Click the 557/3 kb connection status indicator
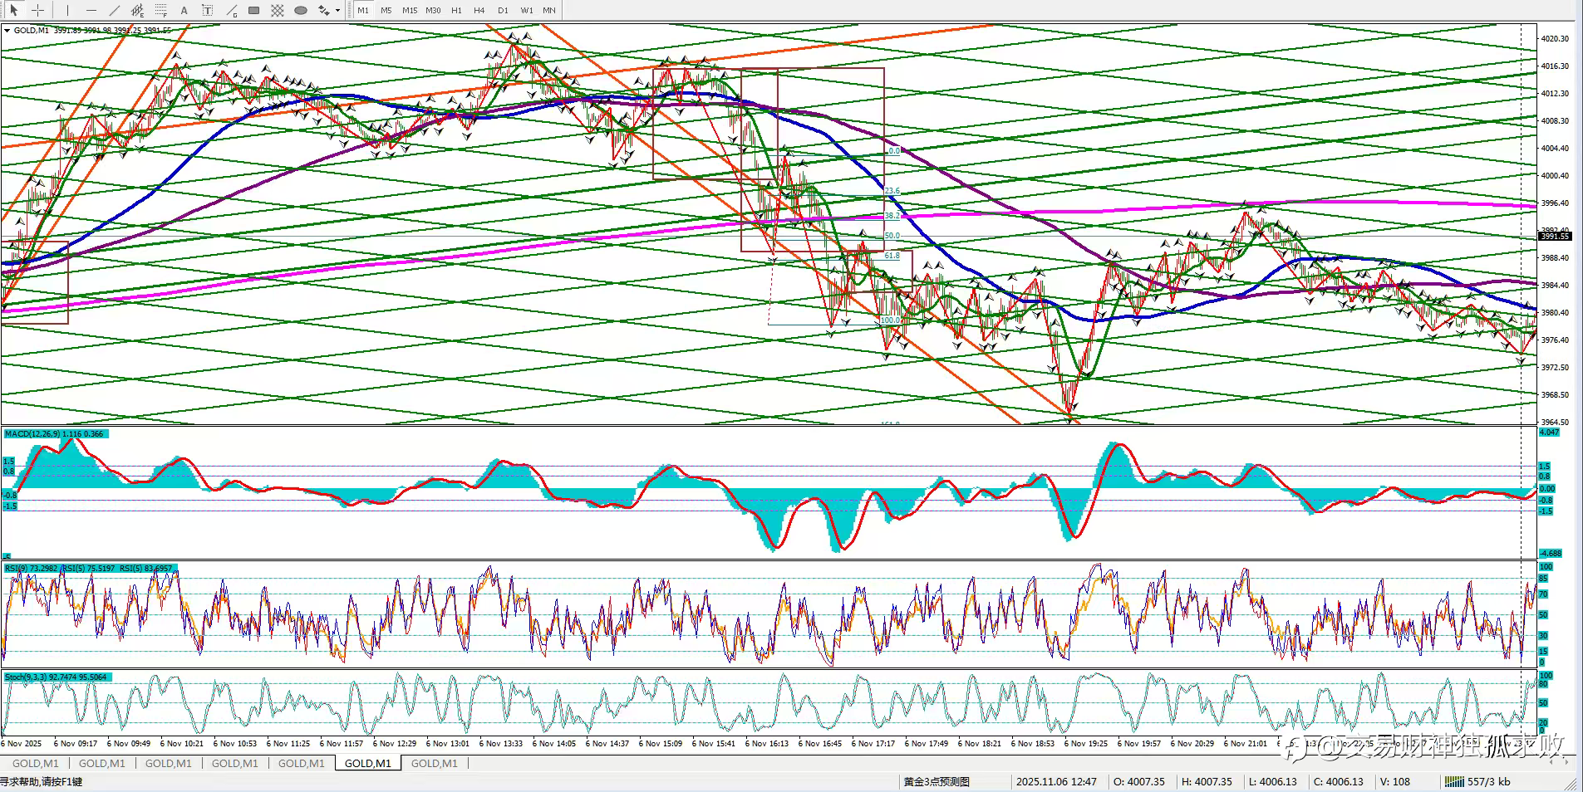The height and width of the screenshot is (792, 1583). click(1477, 781)
